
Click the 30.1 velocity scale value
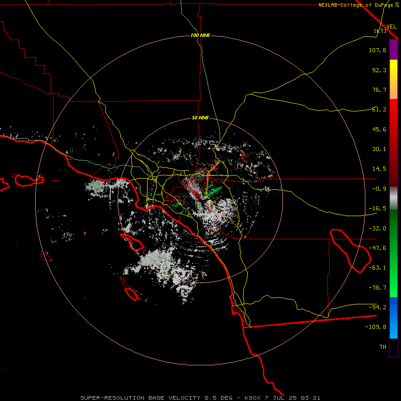coord(379,149)
